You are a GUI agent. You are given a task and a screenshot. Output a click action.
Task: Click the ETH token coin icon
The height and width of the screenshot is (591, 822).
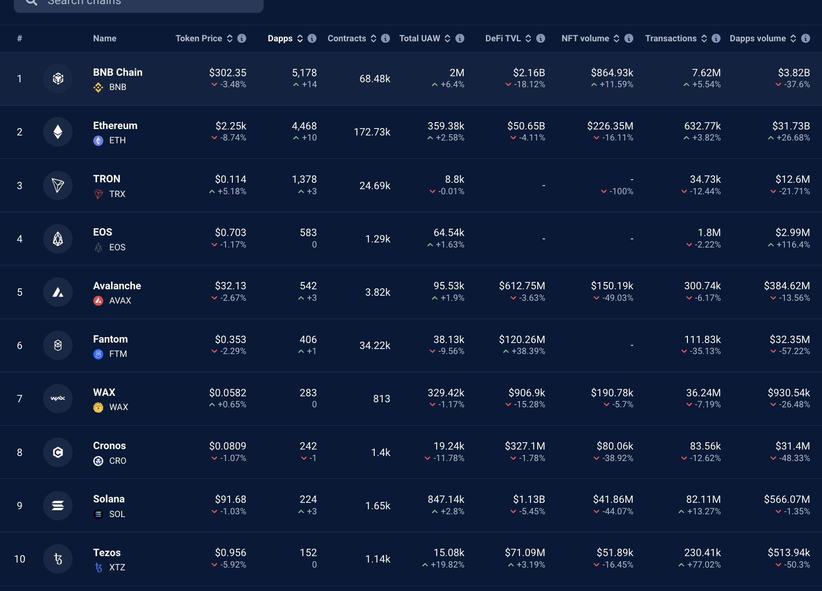98,141
